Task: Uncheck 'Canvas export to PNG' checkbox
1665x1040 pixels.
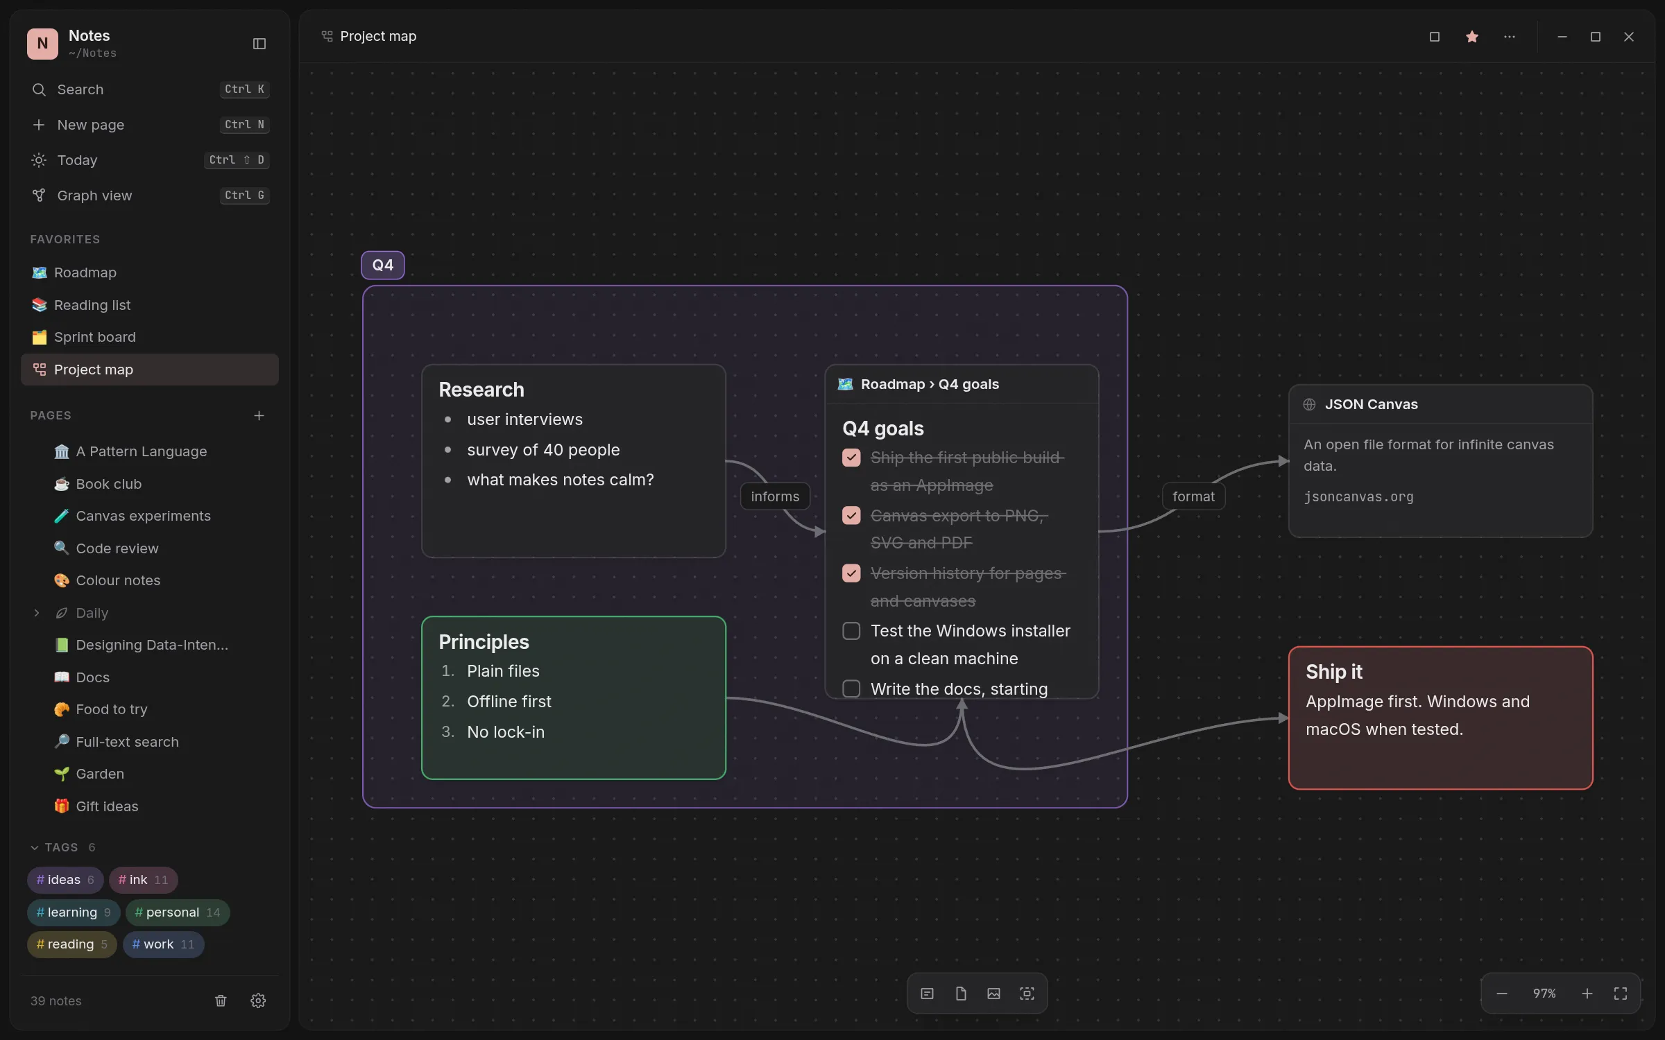Action: [x=851, y=515]
